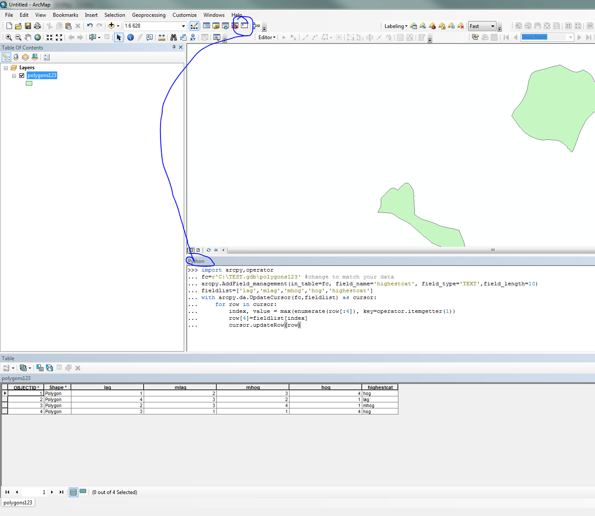This screenshot has height=516, width=595.
Task: Open the Editor Toolbar icon
Action: pyautogui.click(x=194, y=26)
